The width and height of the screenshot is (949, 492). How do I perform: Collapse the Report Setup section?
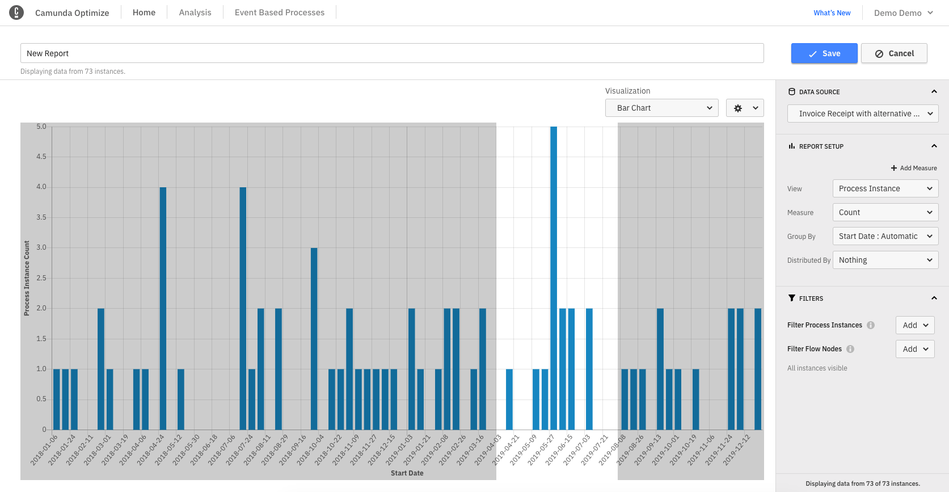(934, 146)
